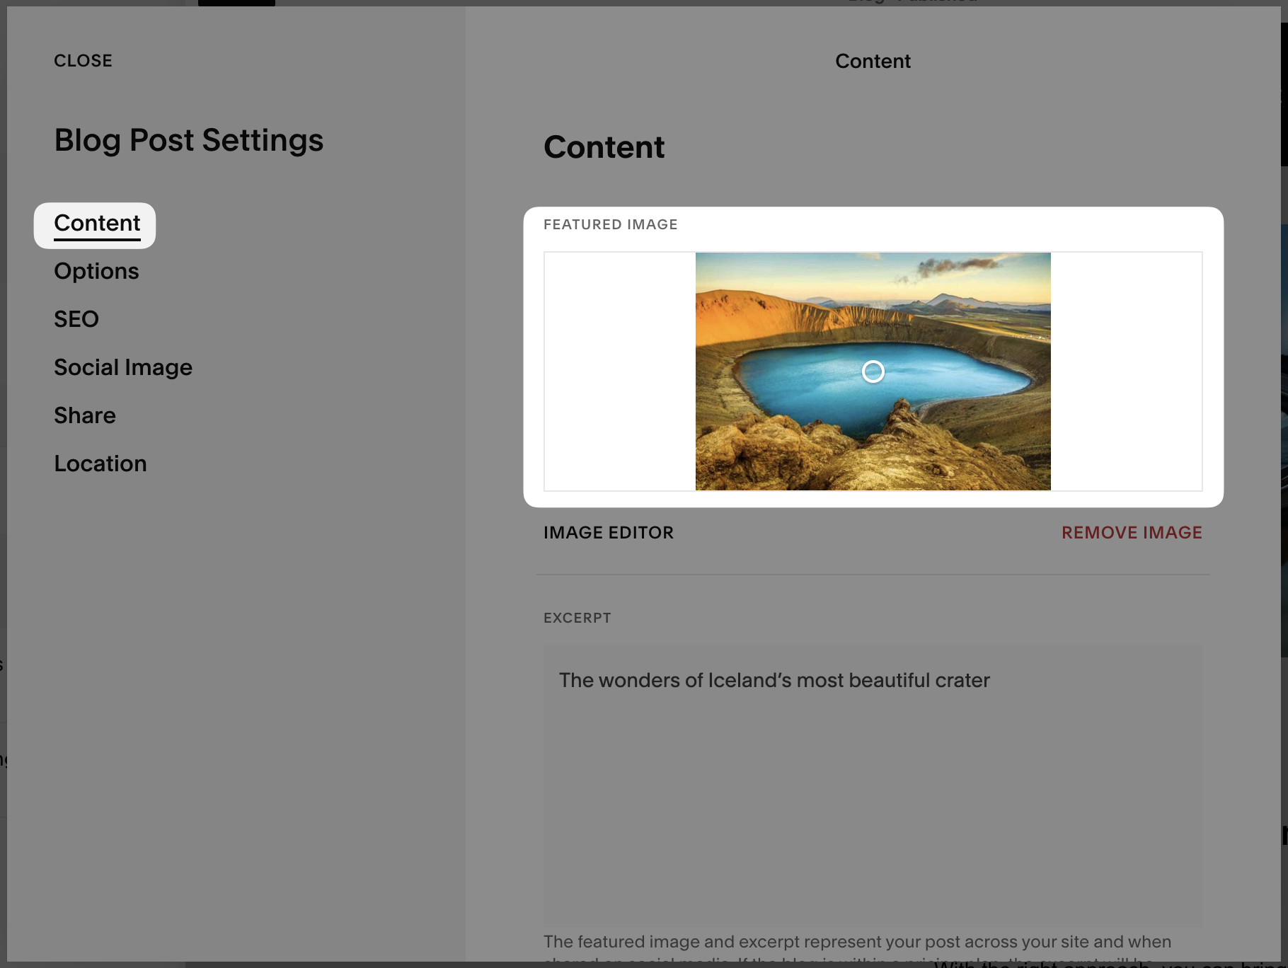This screenshot has height=968, width=1288.
Task: Close the Blog Post Settings panel
Action: pos(83,61)
